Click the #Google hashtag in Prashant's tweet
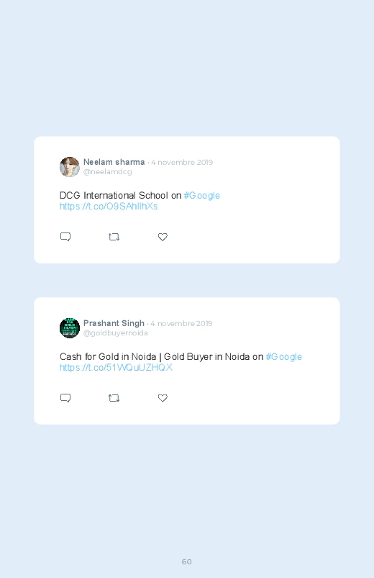The image size is (374, 578). click(283, 356)
